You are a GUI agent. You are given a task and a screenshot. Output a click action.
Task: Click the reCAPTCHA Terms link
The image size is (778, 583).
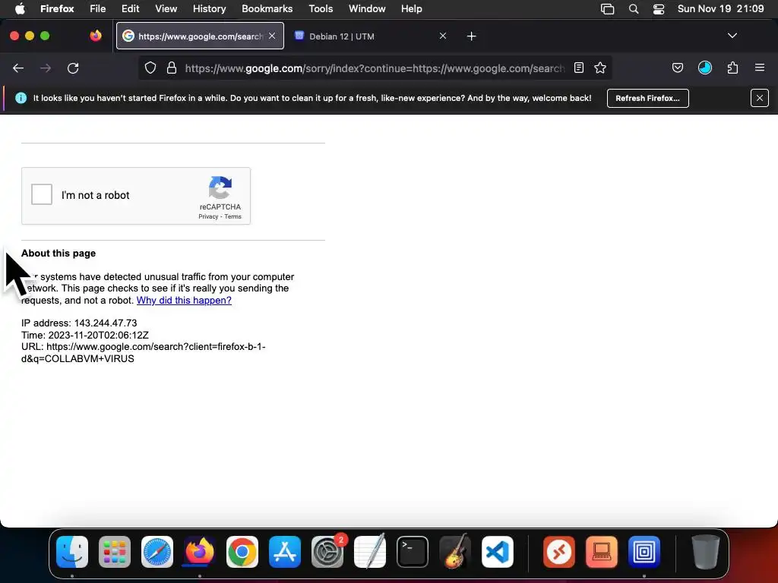232,216
